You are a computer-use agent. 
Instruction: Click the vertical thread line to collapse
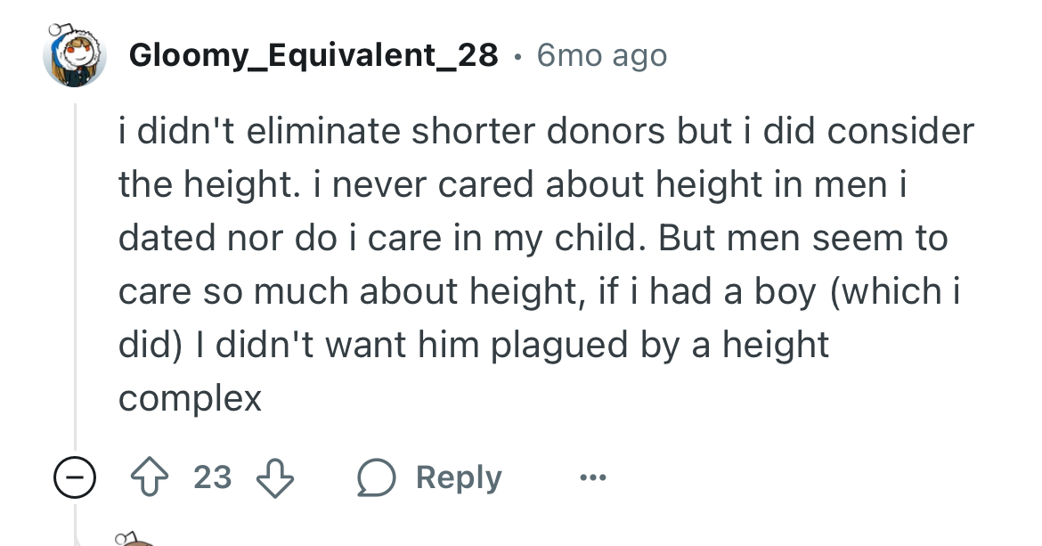point(75,275)
